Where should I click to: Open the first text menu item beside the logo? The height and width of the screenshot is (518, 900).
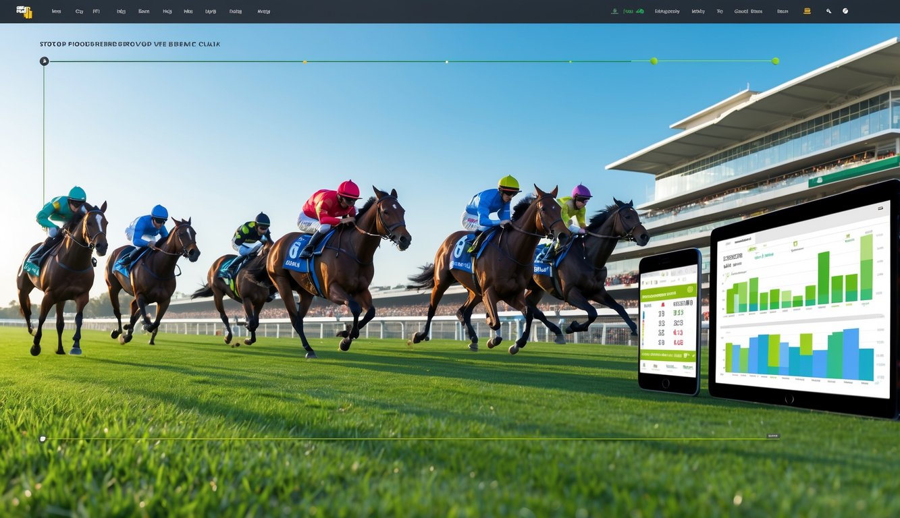56,11
